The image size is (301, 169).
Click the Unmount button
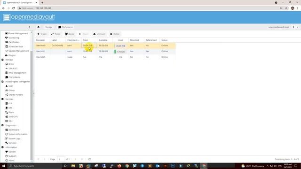(99, 34)
